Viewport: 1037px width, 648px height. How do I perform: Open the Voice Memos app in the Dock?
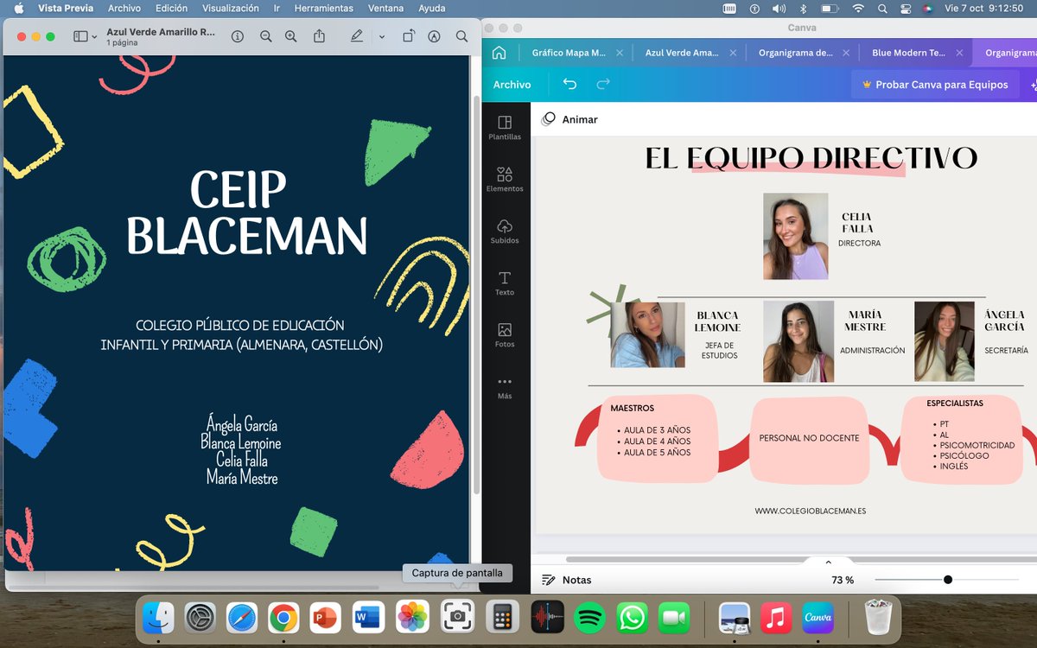547,618
